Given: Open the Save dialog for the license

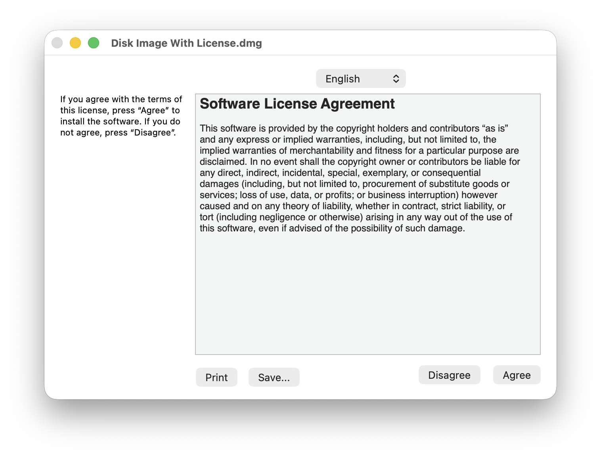Looking at the screenshot, I should [x=274, y=377].
